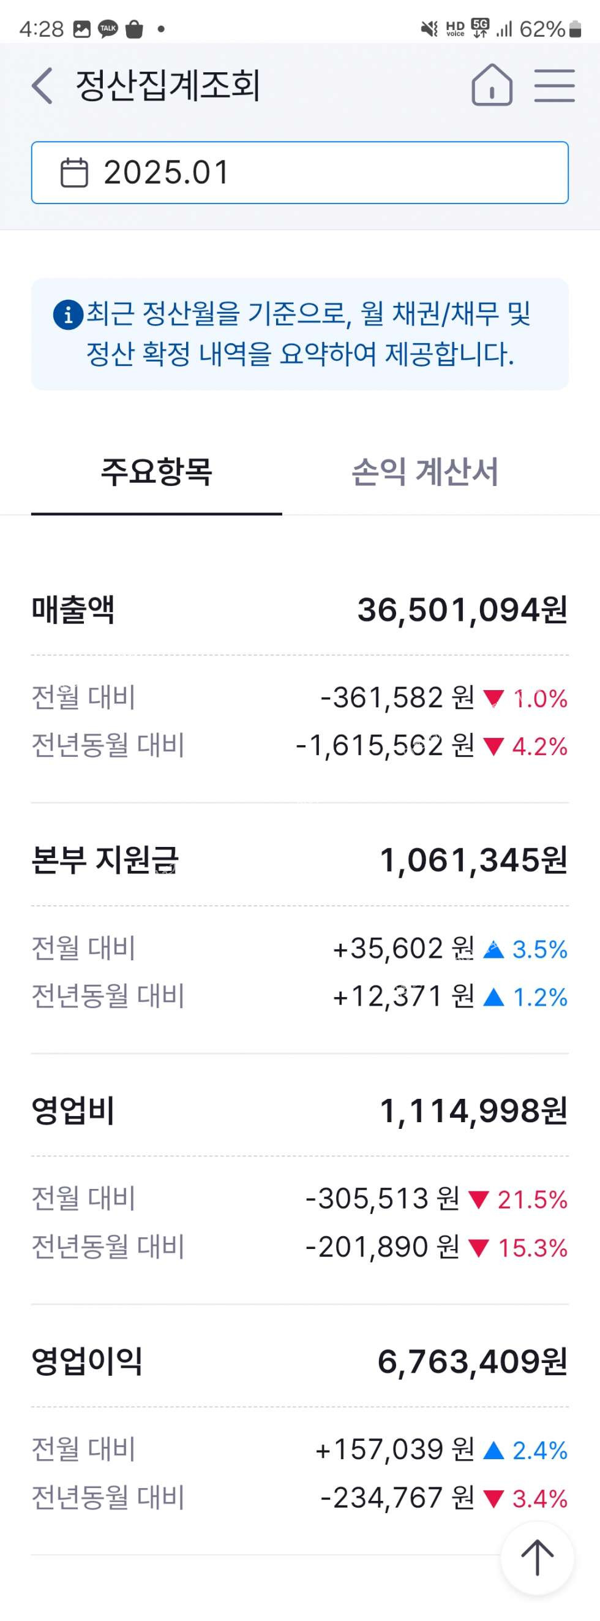This screenshot has width=600, height=1621.
Task: Tap the 정산집계조회 page title
Action: click(x=168, y=86)
